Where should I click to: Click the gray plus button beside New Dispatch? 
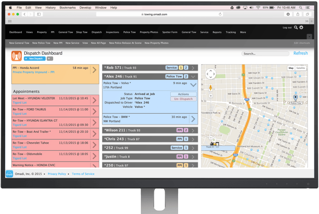click(50, 59)
